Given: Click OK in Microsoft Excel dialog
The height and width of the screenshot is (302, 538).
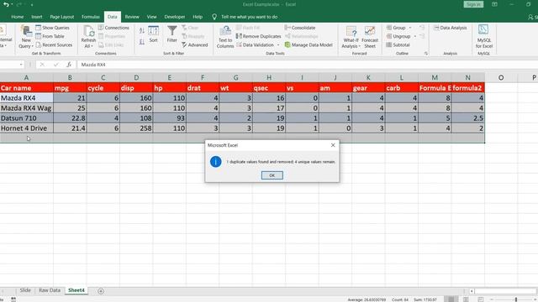Looking at the screenshot, I should pyautogui.click(x=272, y=175).
